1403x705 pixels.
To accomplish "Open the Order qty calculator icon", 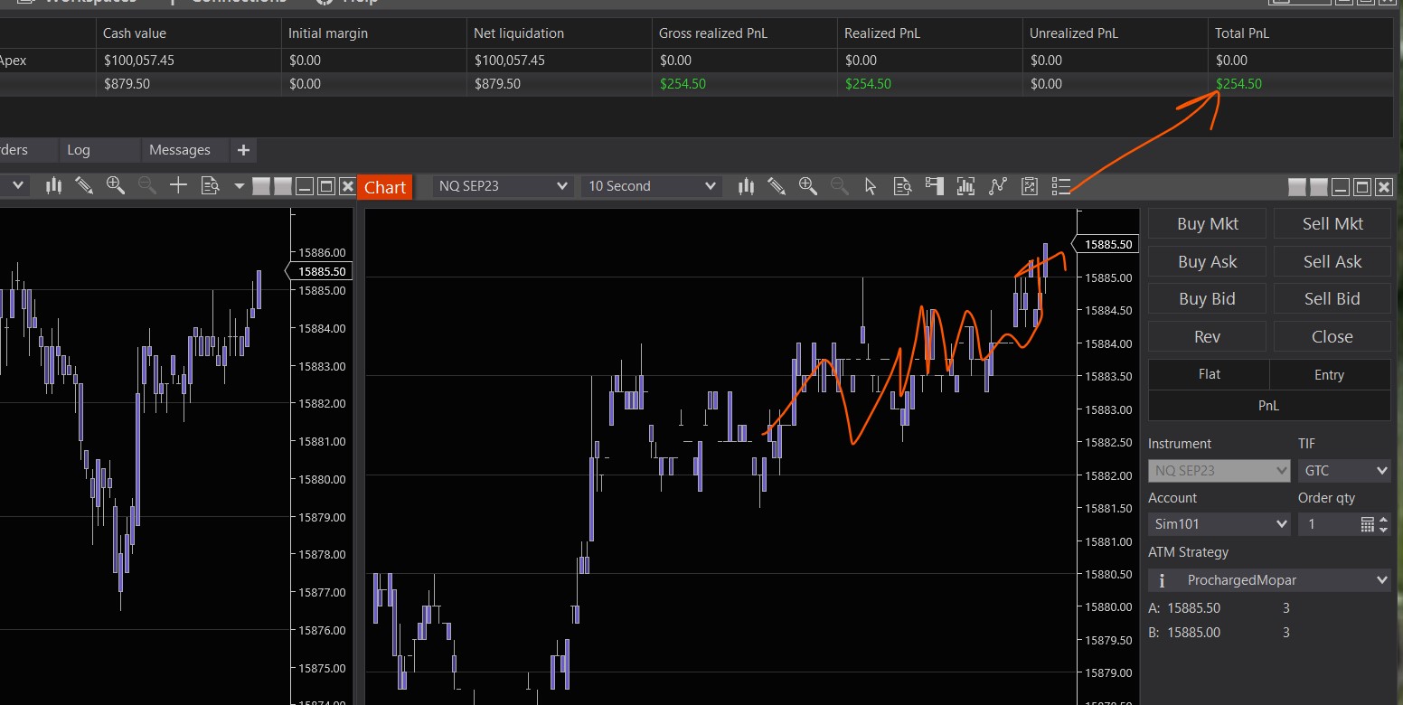I will 1367,524.
